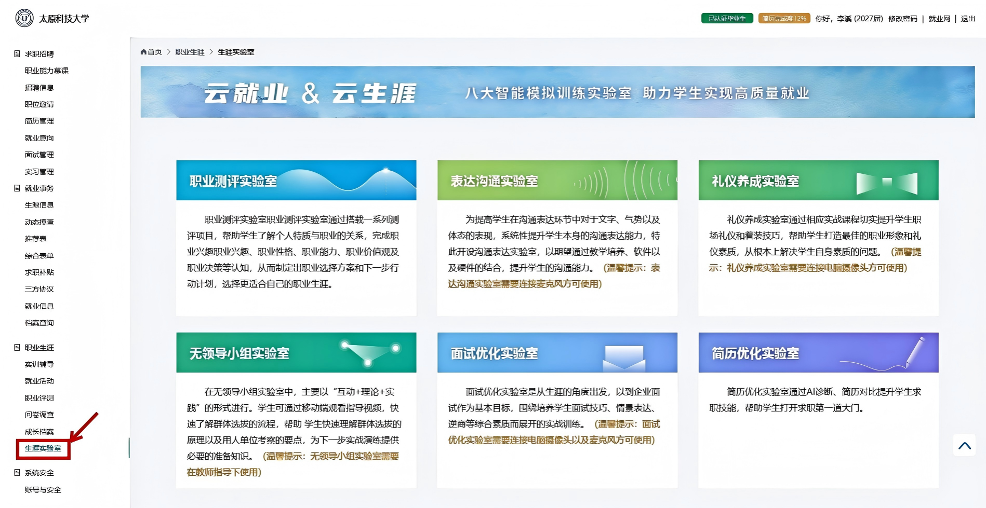
Task: Open the 职业测评实验室 card header
Action: coord(296,181)
